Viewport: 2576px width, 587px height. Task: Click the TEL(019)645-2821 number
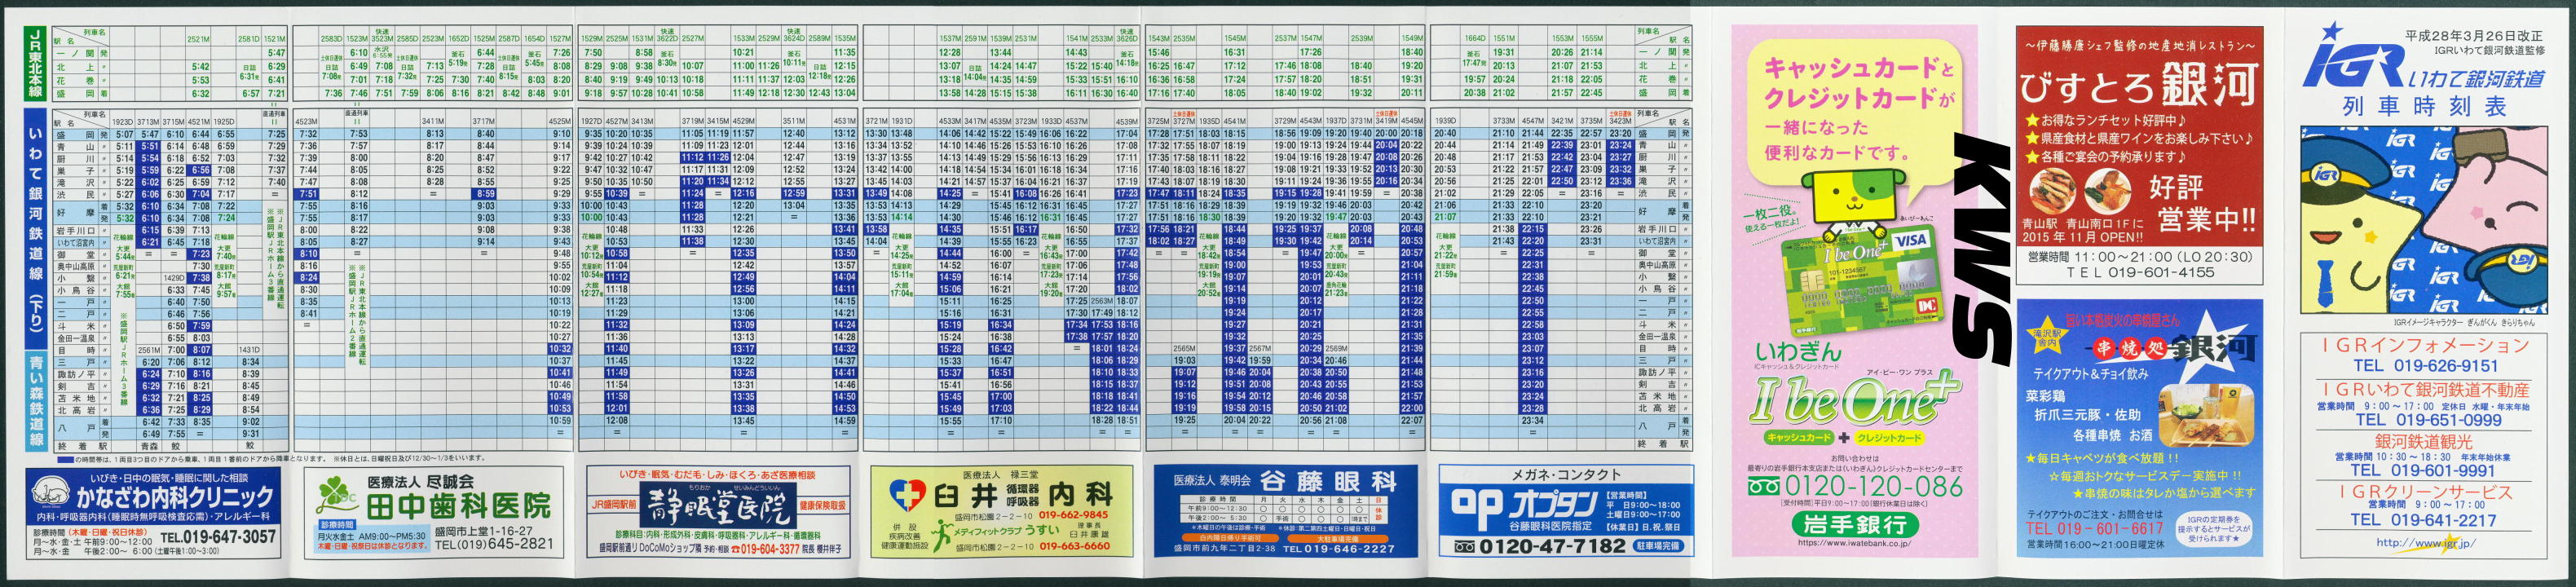[494, 544]
